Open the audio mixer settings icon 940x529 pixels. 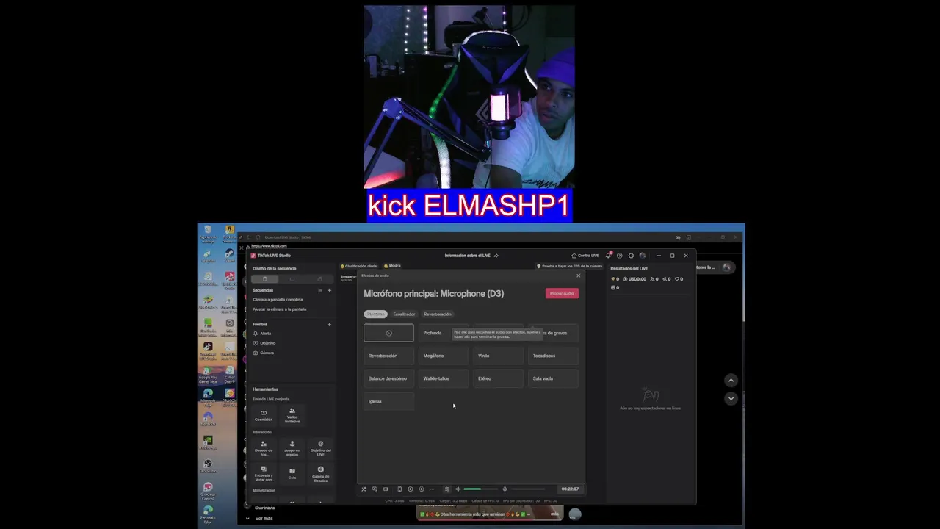point(447,489)
